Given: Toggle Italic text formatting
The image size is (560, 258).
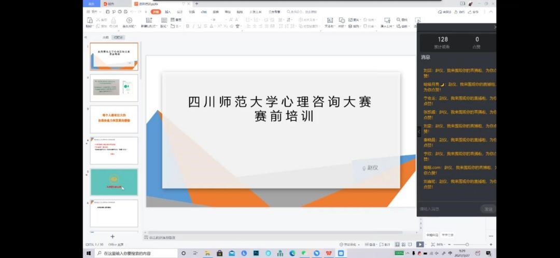Looking at the screenshot, I should pyautogui.click(x=193, y=26).
